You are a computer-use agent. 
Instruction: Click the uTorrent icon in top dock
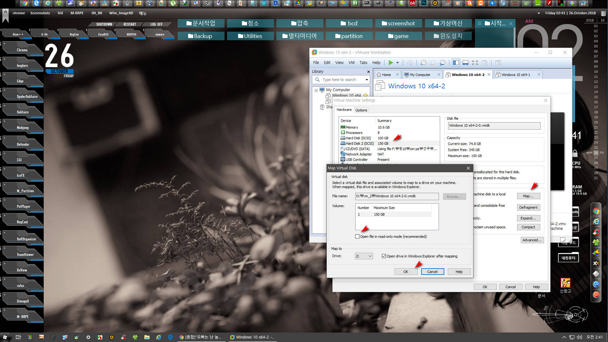click(173, 3)
